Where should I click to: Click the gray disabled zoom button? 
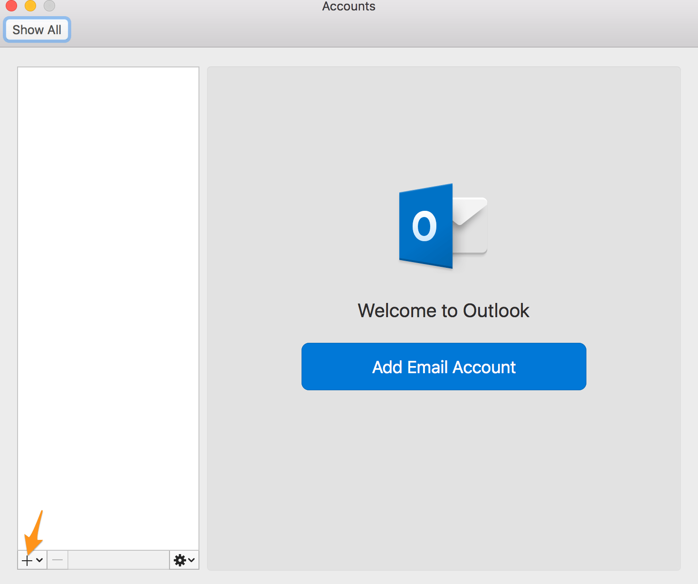(49, 5)
